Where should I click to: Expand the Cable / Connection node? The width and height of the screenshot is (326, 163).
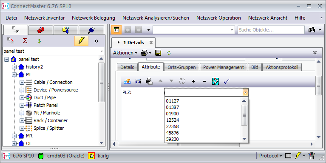point(22,82)
